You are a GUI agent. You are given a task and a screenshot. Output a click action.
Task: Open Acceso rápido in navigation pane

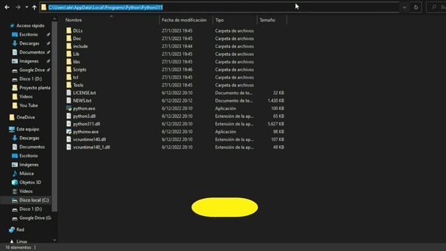click(x=31, y=26)
